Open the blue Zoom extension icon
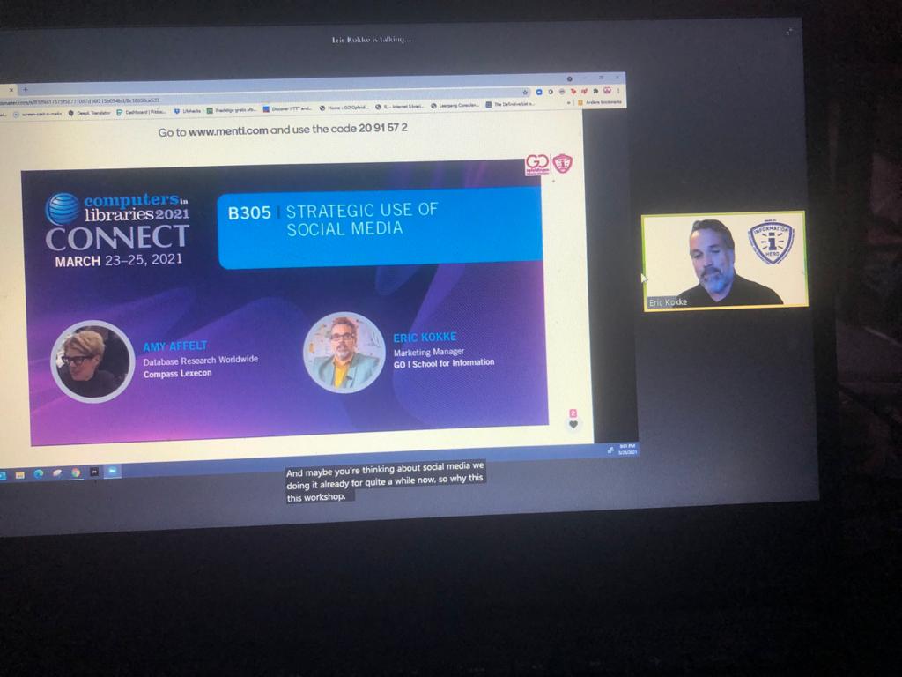Image resolution: width=902 pixels, height=677 pixels. [x=539, y=92]
